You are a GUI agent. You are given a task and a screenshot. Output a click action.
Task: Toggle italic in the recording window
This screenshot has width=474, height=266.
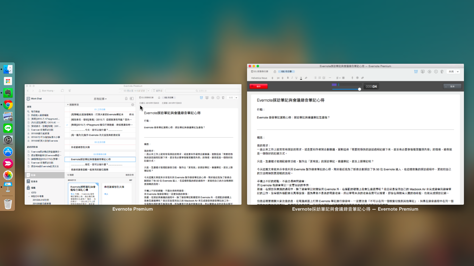(x=292, y=78)
